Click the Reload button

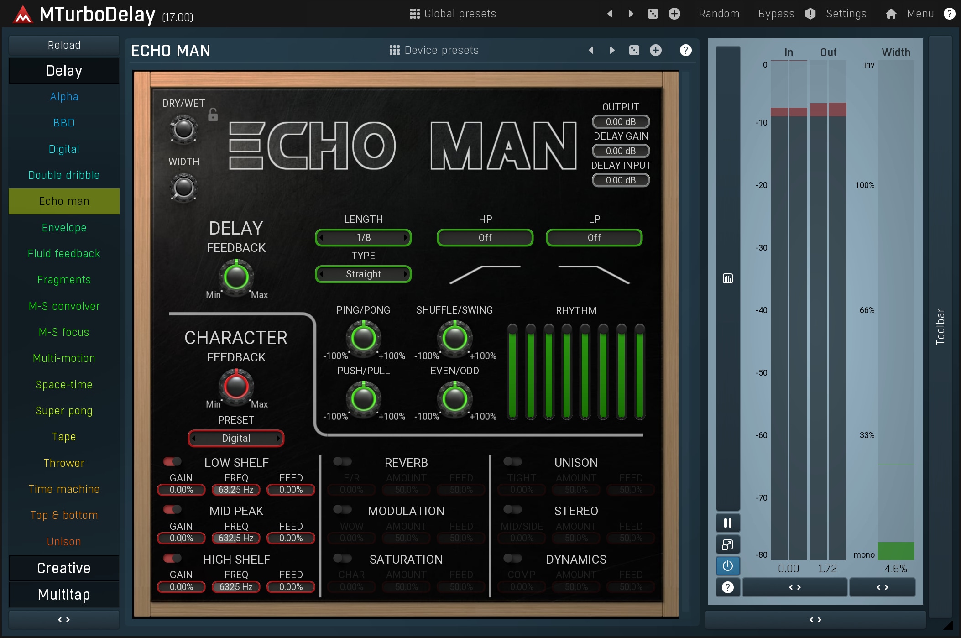64,45
